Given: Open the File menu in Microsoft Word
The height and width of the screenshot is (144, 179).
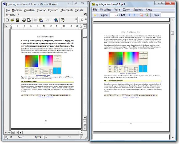Looking at the screenshot, I should point(8,10).
